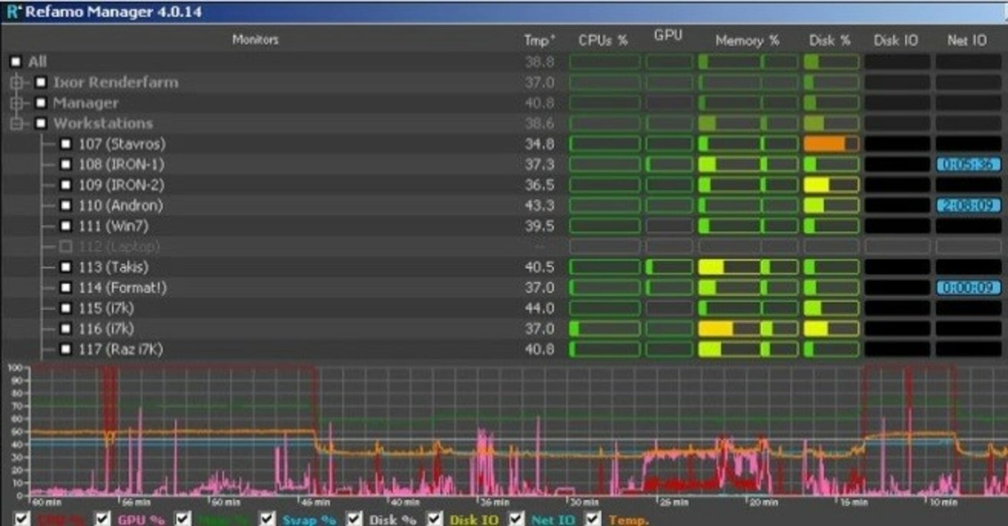Viewport: 1008px width, 526px height.
Task: Collapse the Workstations group
Action: click(16, 123)
